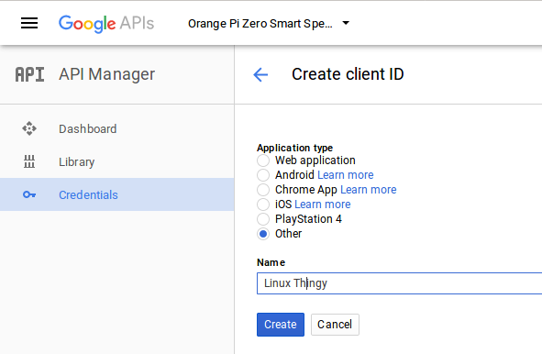Click the Create client ID title
Image resolution: width=542 pixels, height=354 pixels.
coord(348,74)
